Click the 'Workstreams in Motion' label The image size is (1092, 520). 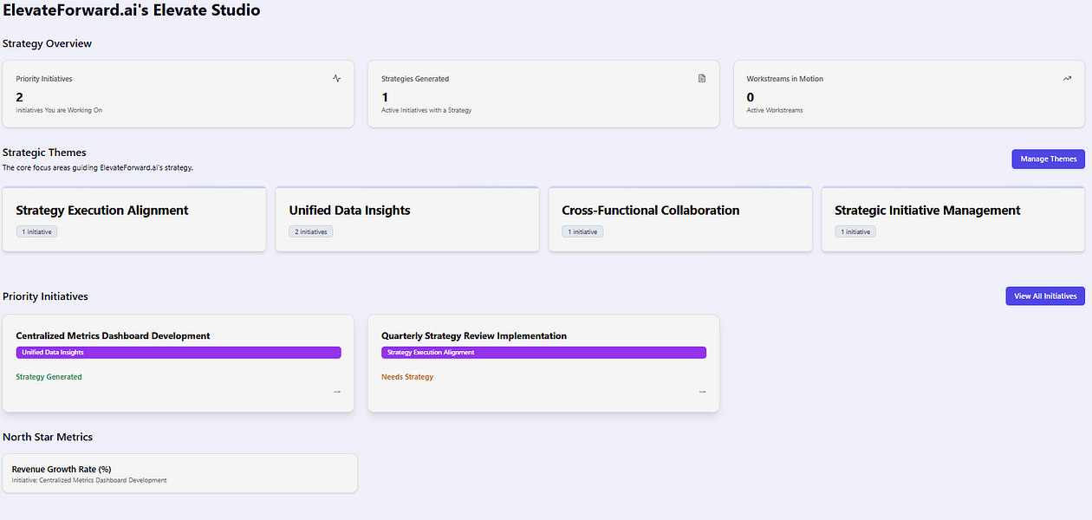(785, 79)
